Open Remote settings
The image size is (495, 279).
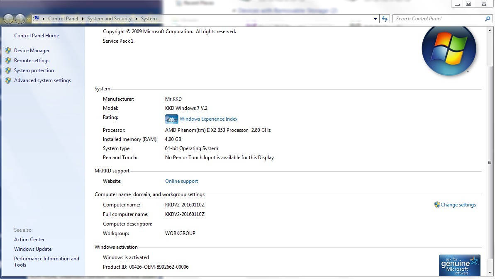pos(32,61)
